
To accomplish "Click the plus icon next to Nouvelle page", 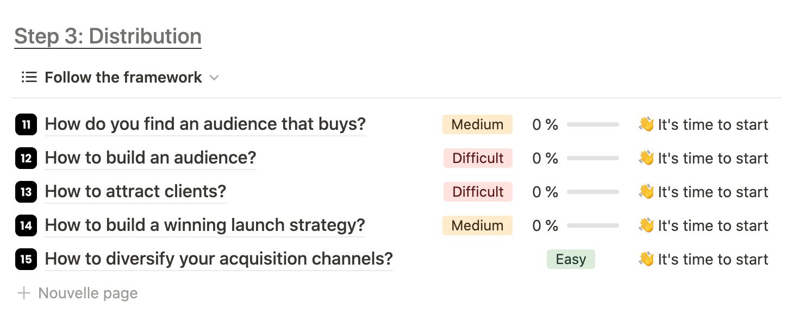I will [x=23, y=293].
